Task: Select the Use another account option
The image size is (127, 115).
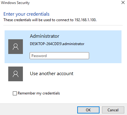Action: coord(52,74)
